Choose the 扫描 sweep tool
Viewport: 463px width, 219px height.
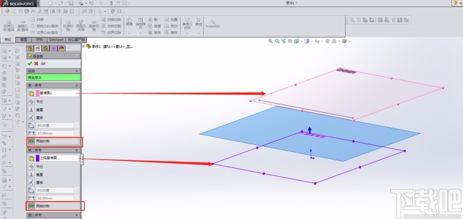click(38, 19)
